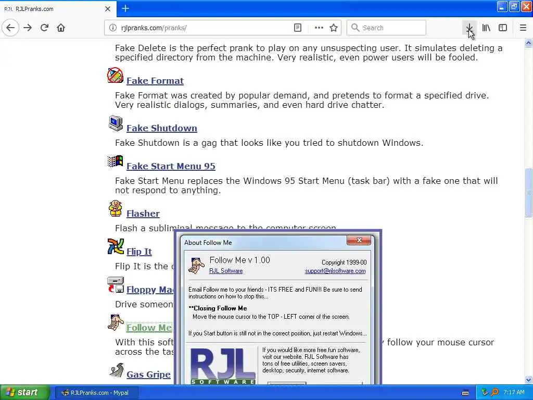
Task: Open the Fake Shutdown link
Action: pyautogui.click(x=162, y=128)
